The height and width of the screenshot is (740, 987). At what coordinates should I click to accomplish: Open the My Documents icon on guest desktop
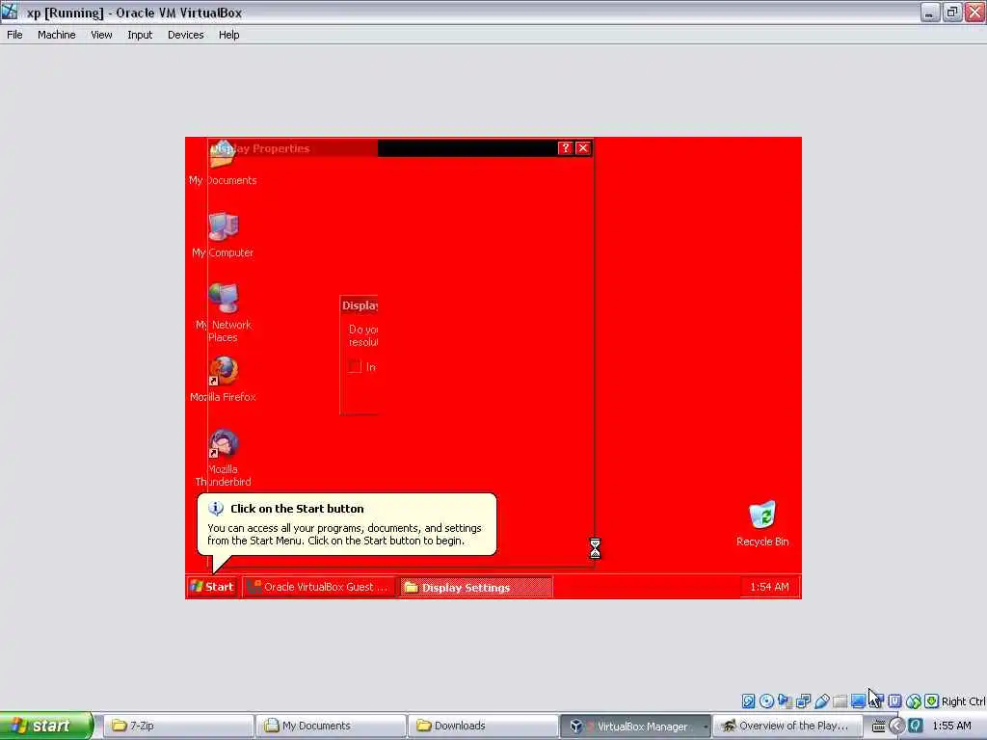click(x=223, y=162)
